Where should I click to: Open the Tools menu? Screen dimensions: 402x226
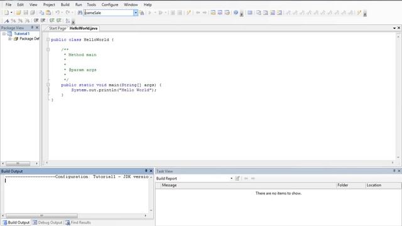91,4
